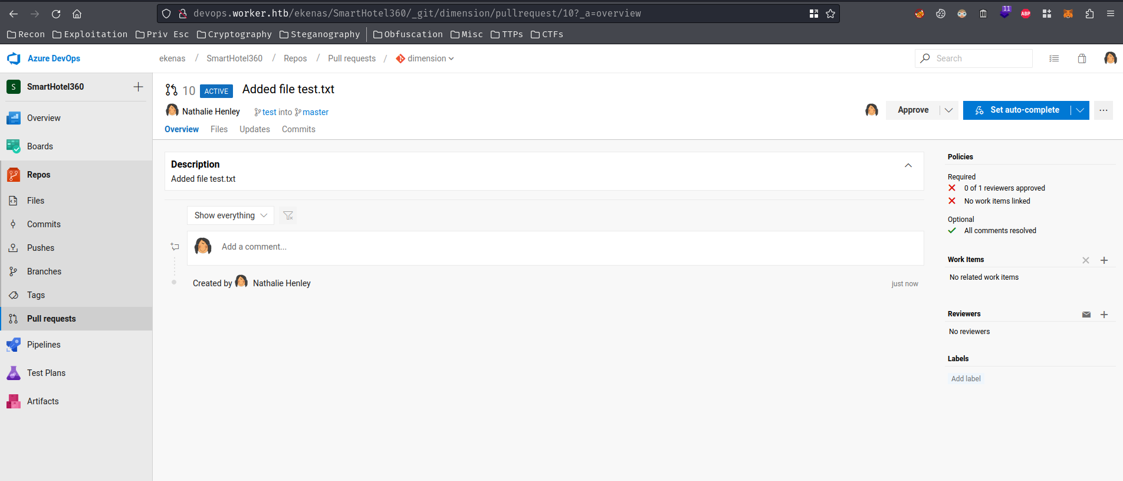Click 'No work items linked' policy
1123x481 pixels.
[997, 201]
